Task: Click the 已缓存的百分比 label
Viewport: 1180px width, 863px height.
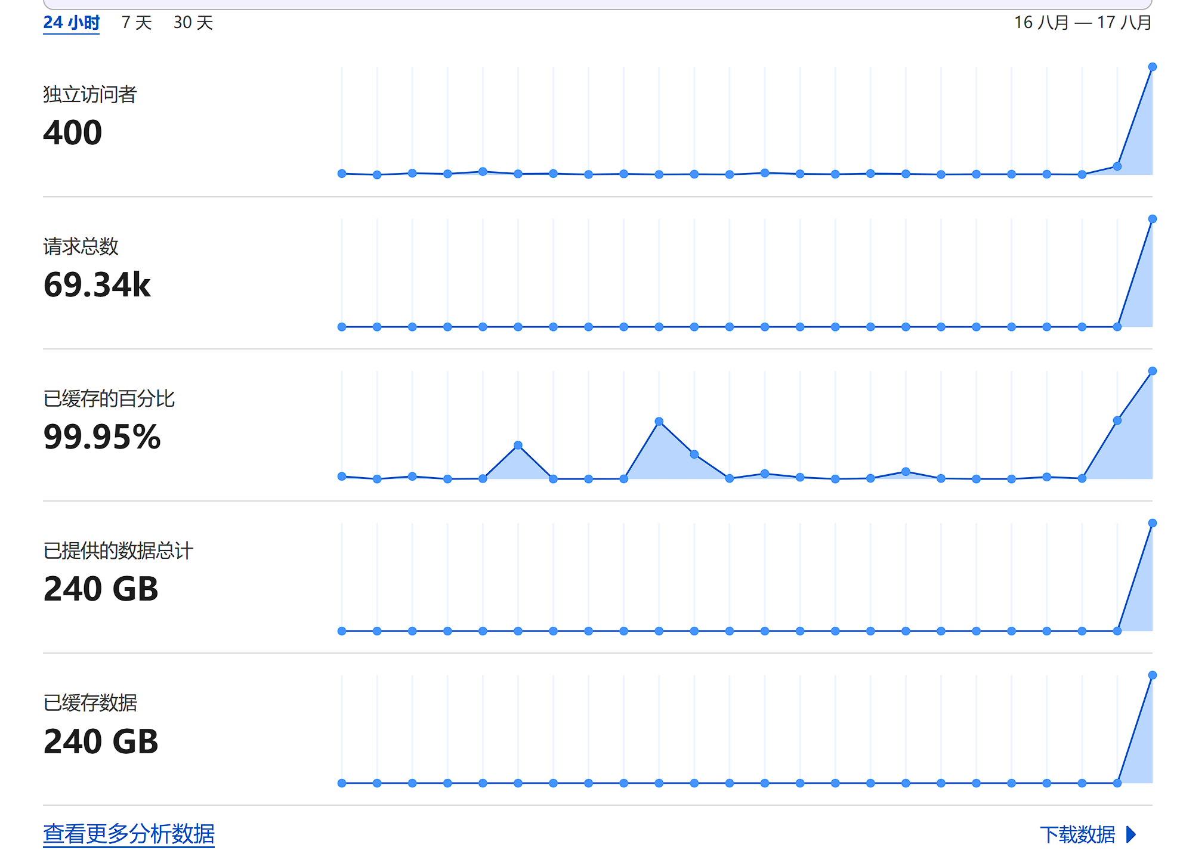Action: pos(109,398)
